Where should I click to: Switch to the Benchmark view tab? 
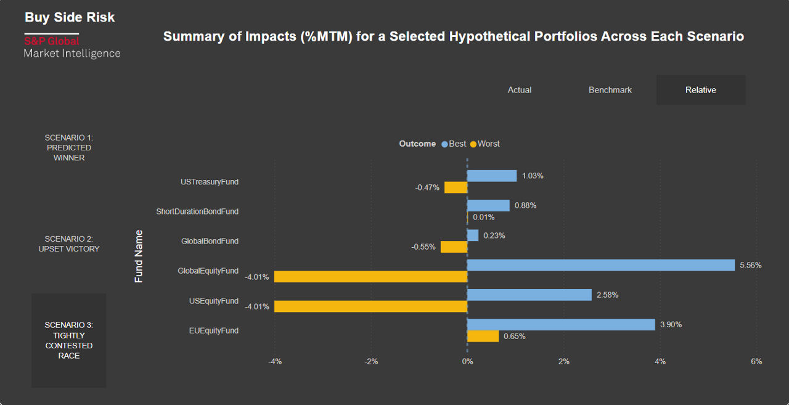coord(610,90)
